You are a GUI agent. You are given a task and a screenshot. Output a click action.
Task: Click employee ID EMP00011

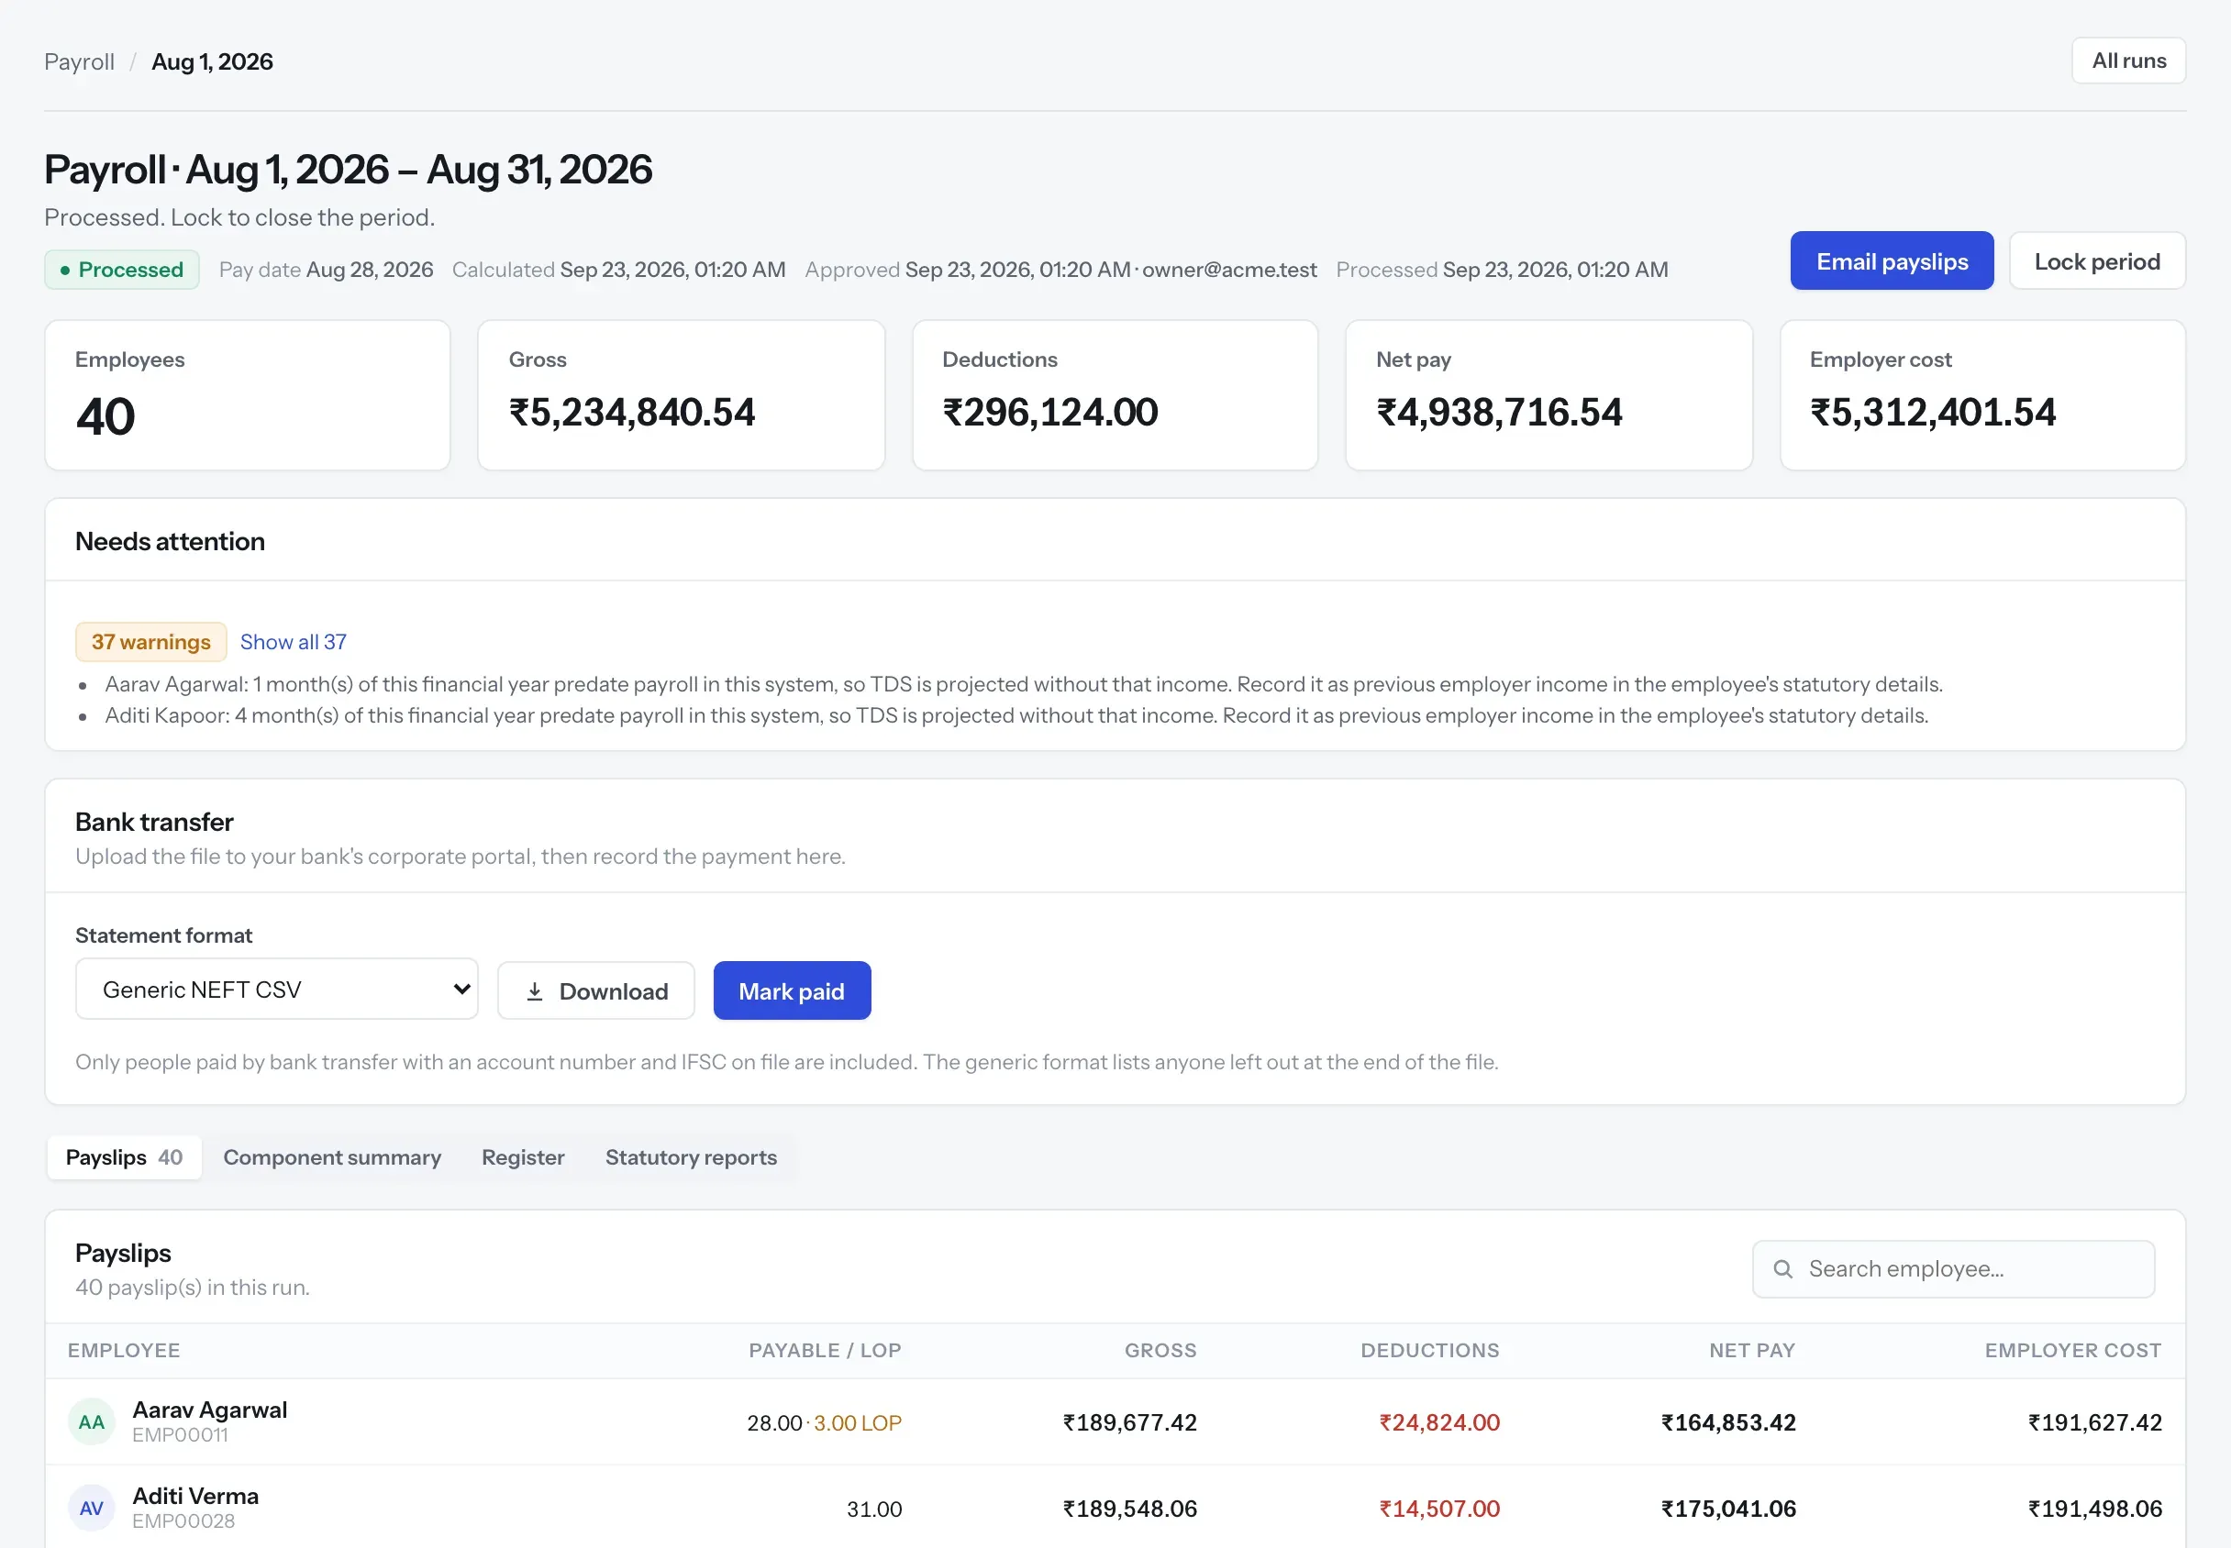pyautogui.click(x=181, y=1434)
